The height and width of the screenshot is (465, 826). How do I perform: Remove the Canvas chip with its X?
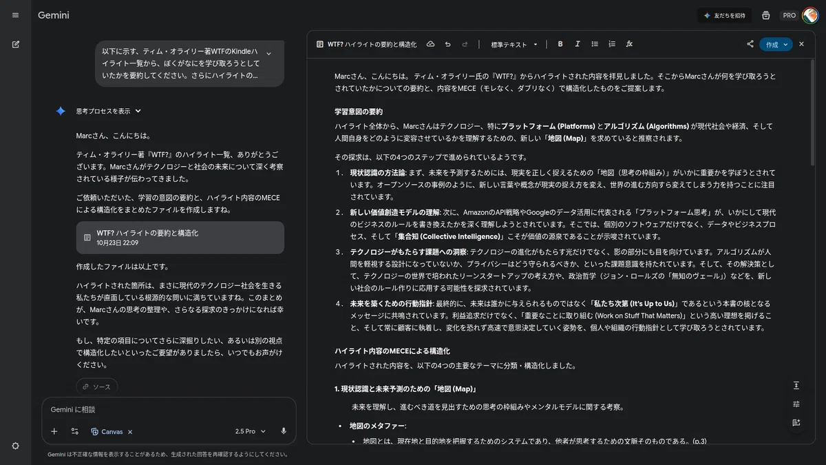tap(130, 432)
